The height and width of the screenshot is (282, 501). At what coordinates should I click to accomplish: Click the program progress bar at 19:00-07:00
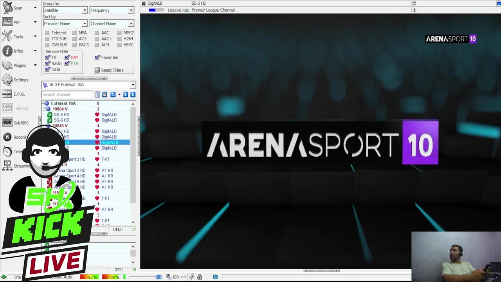156,10
